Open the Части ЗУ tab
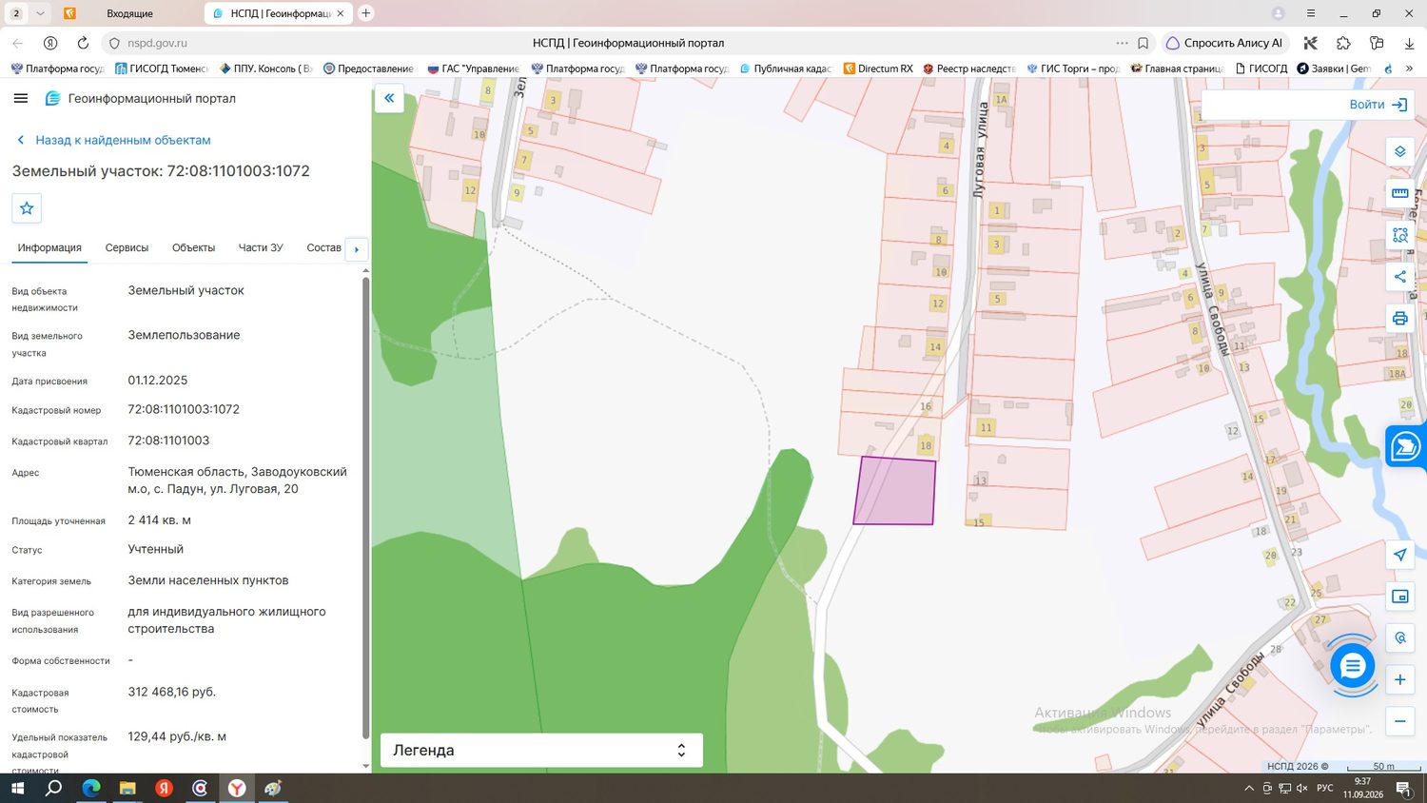Image resolution: width=1427 pixels, height=803 pixels. (261, 247)
